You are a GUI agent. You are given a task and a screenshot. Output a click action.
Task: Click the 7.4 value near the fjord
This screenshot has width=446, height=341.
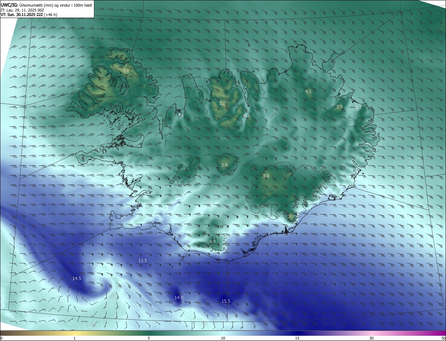pyautogui.click(x=180, y=115)
